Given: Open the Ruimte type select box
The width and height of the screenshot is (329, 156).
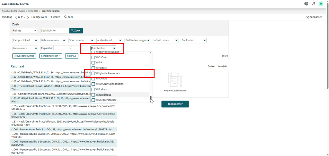Looking at the screenshot, I should 25,31.
